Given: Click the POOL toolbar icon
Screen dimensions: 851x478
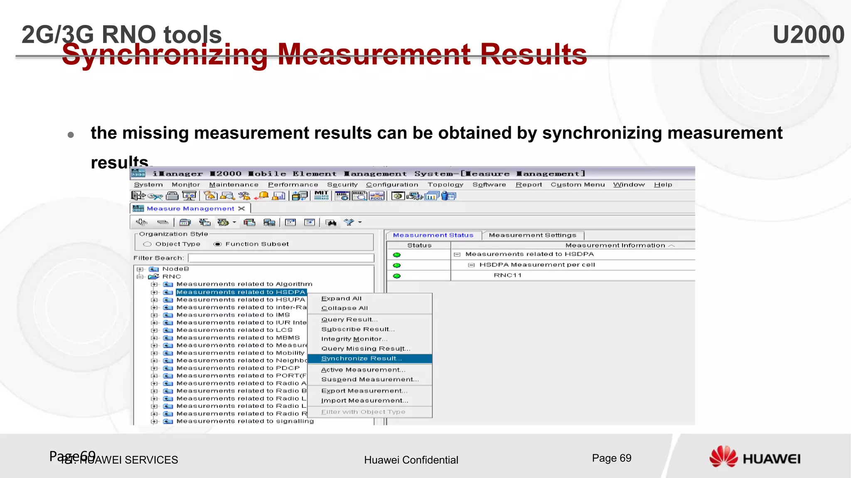Looking at the screenshot, I should point(376,196).
